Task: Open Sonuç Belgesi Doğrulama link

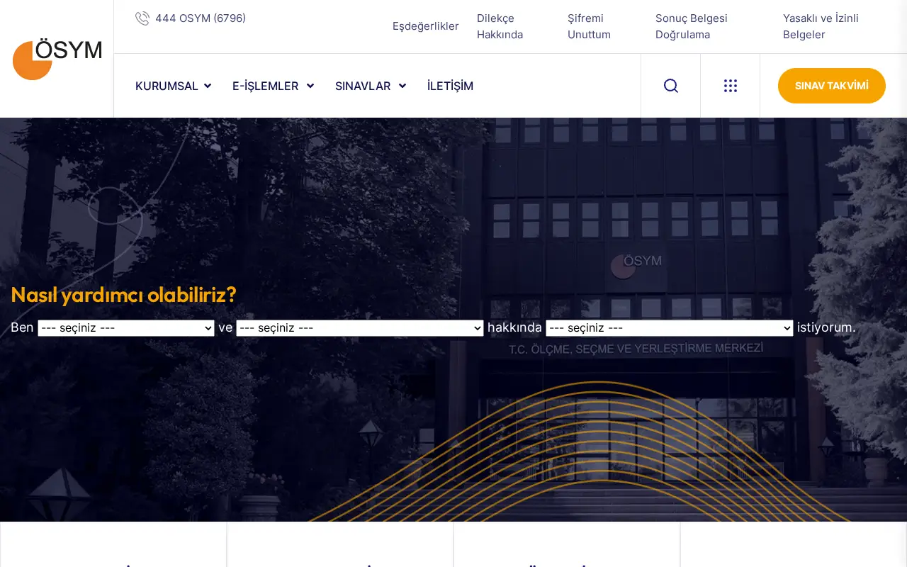Action: click(x=692, y=26)
